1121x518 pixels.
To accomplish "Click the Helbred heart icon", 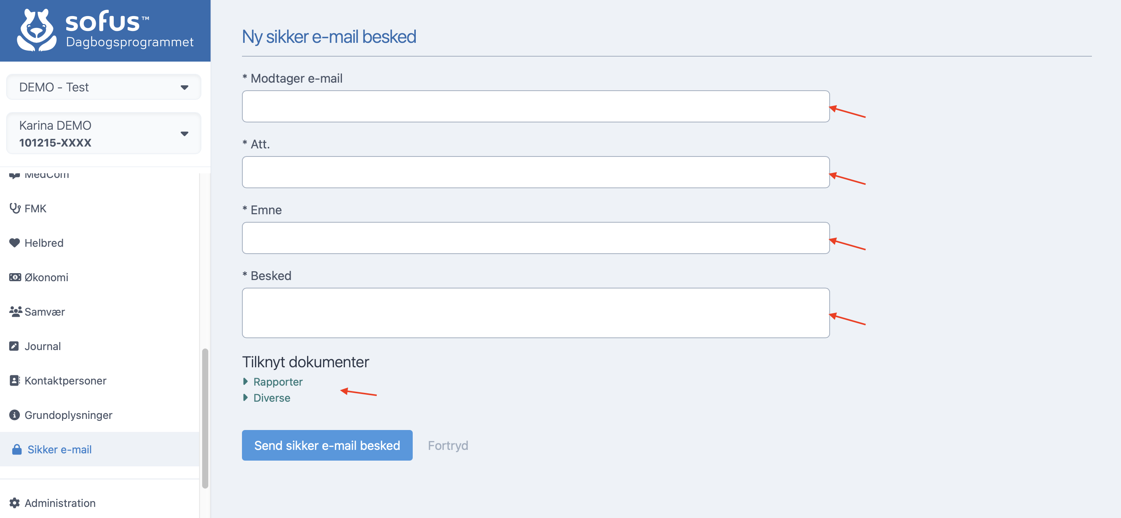I will pyautogui.click(x=15, y=243).
